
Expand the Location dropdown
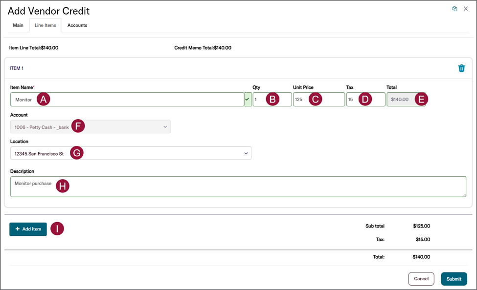(246, 153)
